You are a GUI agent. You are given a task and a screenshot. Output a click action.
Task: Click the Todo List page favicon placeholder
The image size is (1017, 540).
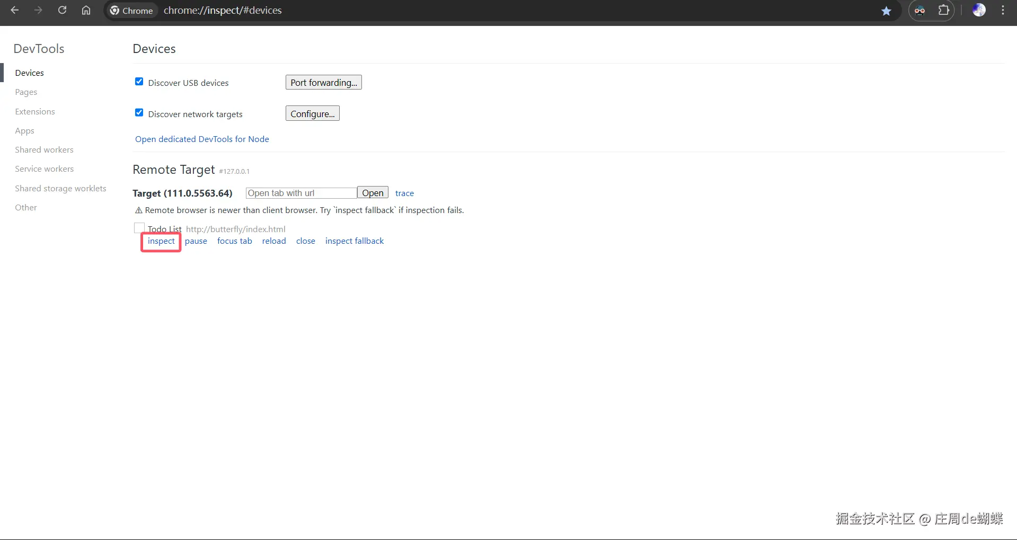coord(139,228)
